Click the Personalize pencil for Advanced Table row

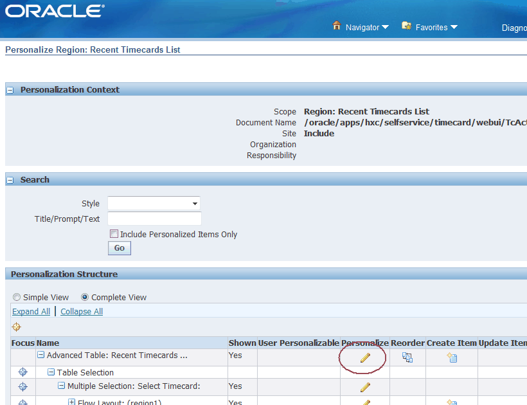[x=365, y=358]
